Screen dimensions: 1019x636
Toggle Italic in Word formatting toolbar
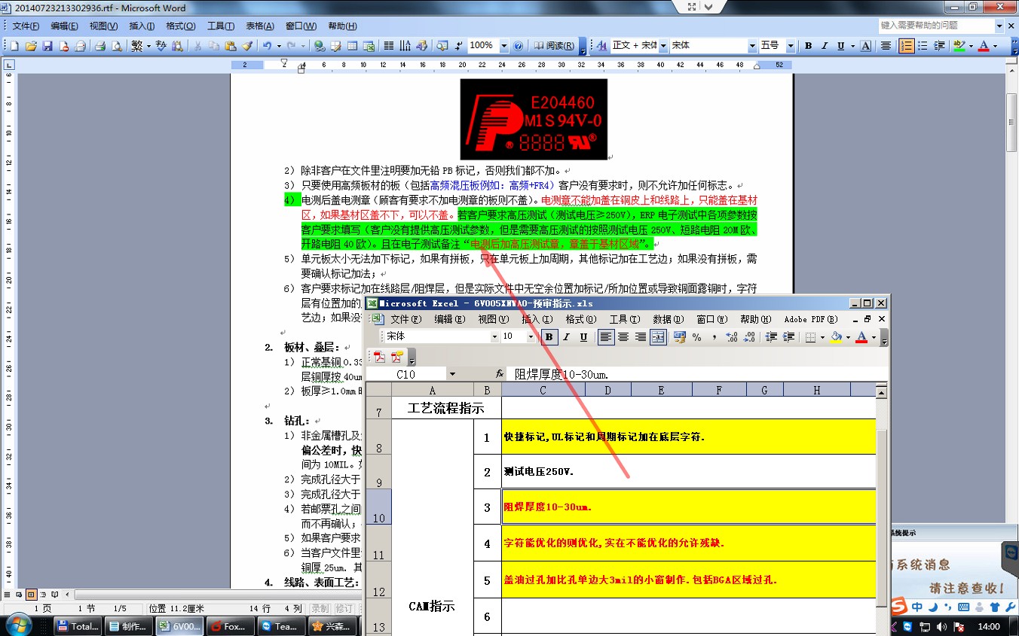point(825,46)
